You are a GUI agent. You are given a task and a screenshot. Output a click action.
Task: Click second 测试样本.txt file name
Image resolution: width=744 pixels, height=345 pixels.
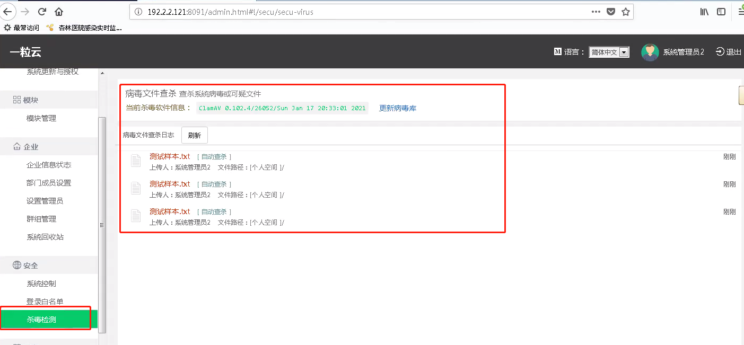click(170, 184)
